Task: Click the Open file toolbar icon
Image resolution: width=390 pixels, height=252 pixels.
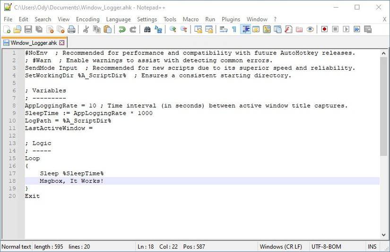Action: click(x=17, y=29)
